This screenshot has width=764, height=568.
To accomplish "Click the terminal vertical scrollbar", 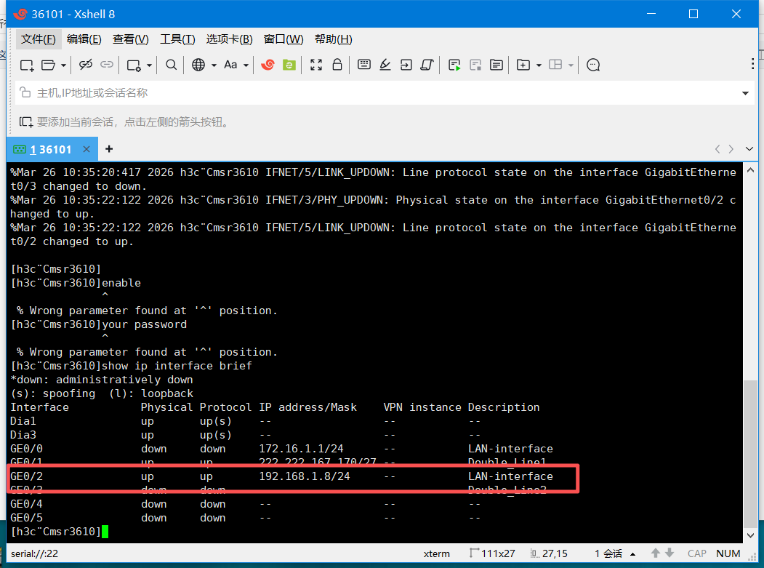I will (750, 451).
